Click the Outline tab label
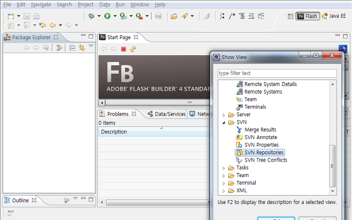Image resolution: width=352 pixels, height=220 pixels. (x=20, y=201)
